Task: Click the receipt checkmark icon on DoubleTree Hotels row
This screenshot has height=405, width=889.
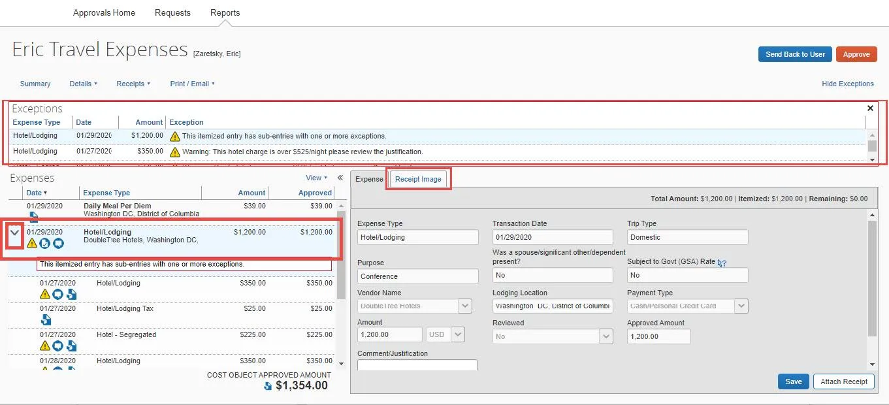Action: tap(45, 244)
